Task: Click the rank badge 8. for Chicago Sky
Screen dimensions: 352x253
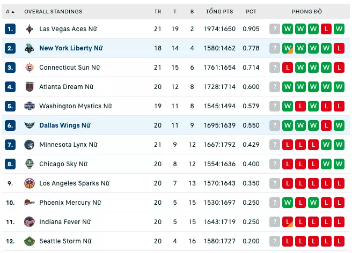Action: [x=10, y=164]
